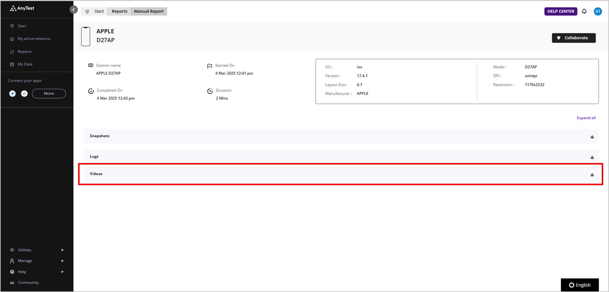This screenshot has height=292, width=609.
Task: Open the Videos section header
Action: [x=341, y=174]
